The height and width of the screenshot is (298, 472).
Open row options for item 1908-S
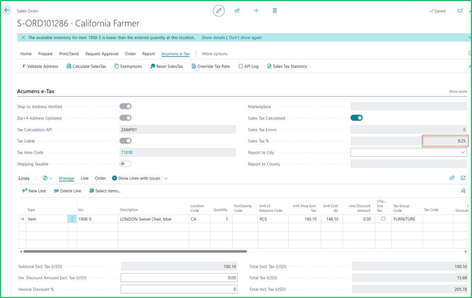coord(72,219)
